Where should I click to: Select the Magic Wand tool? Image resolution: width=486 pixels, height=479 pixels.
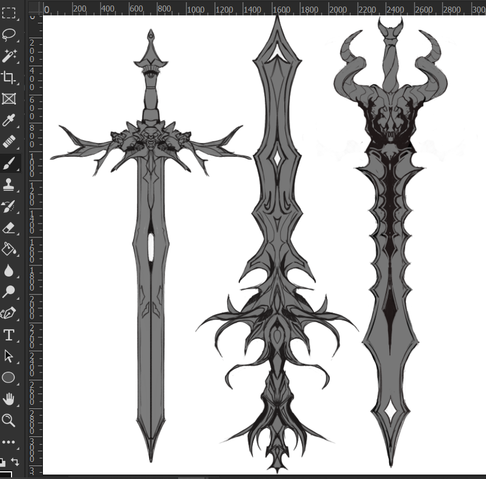[9, 56]
